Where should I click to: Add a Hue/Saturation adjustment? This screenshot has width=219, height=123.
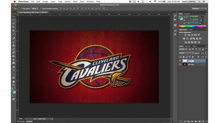point(184,39)
